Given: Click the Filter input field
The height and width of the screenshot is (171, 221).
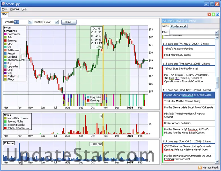Looking at the screenshot, I should click(x=192, y=32).
